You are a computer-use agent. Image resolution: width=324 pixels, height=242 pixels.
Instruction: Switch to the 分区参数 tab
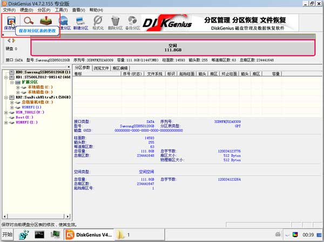coord(82,68)
